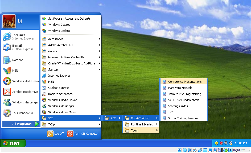Click the taskbar clock showing 10:06 PM
The width and height of the screenshot is (251, 153).
click(241, 143)
